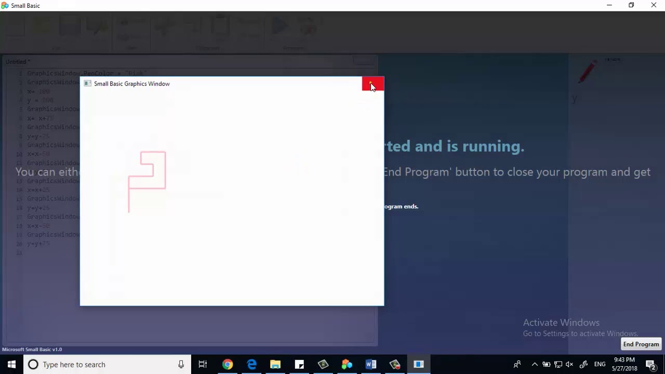Check the battery status icon
This screenshot has width=665, height=374.
pos(546,365)
